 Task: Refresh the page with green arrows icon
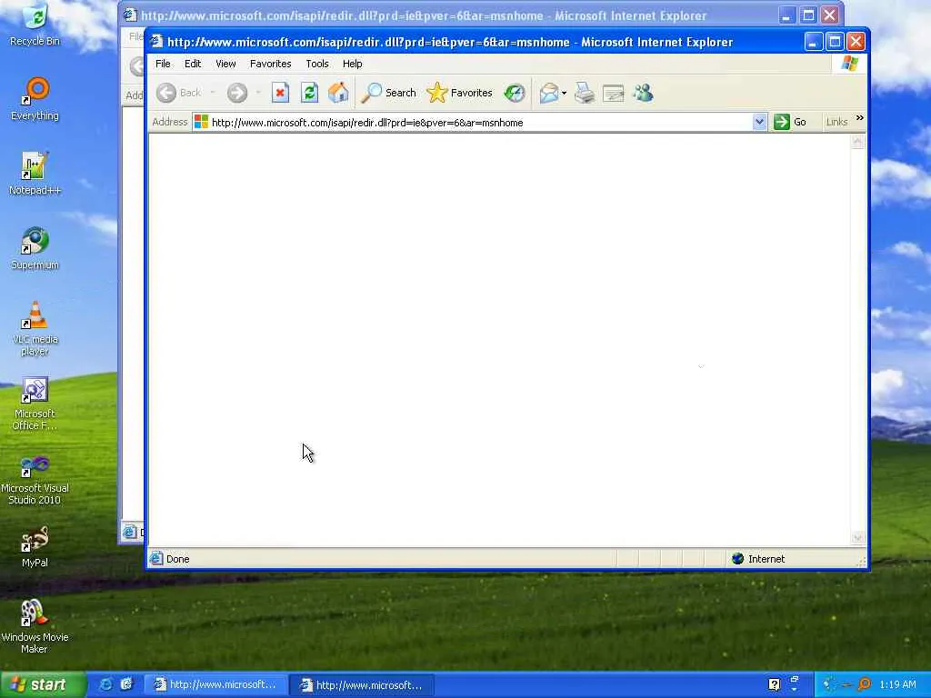pos(309,93)
